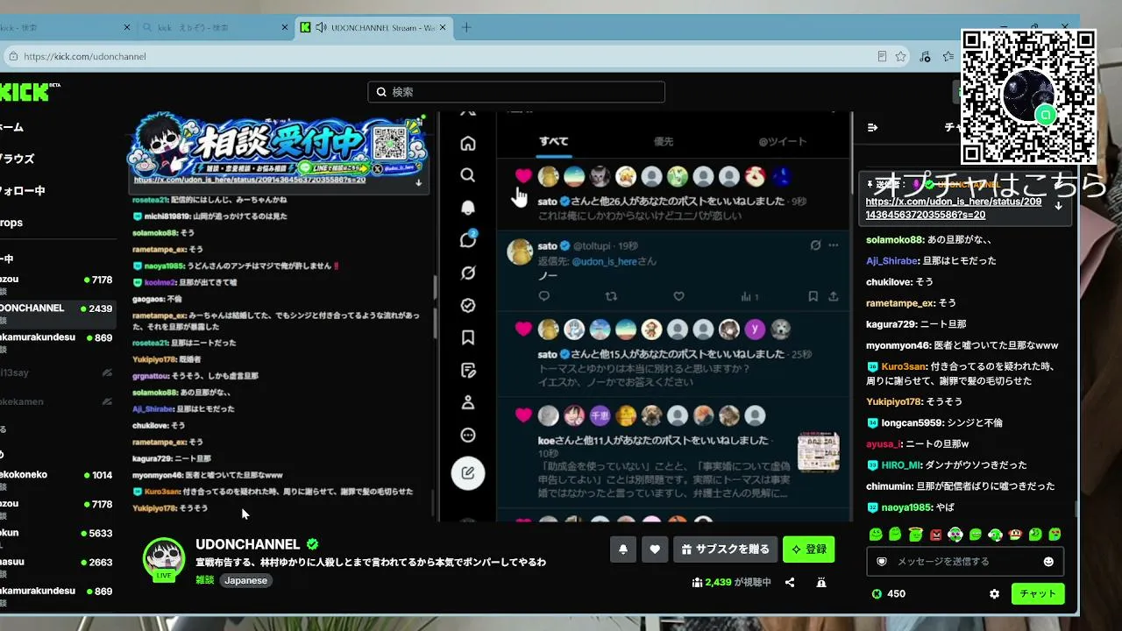Click the Kick points balance 450
This screenshot has width=1122, height=631.
(888, 593)
